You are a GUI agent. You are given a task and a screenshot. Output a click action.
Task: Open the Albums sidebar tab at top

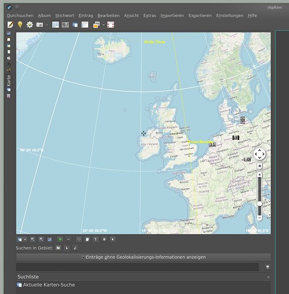click(9, 34)
